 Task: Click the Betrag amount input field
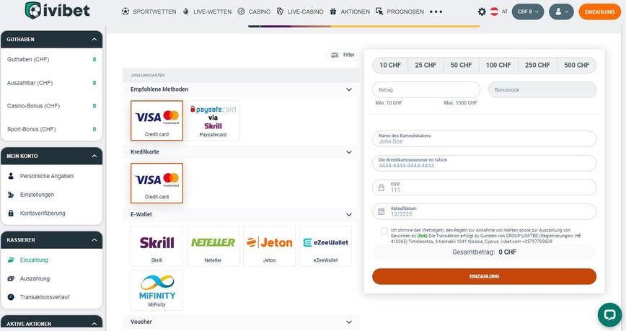coord(426,89)
